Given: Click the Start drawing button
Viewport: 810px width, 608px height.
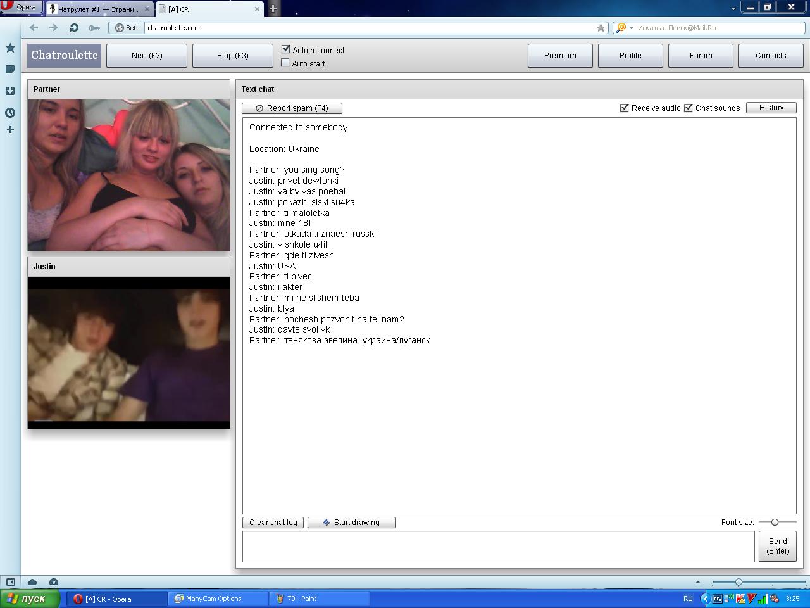Looking at the screenshot, I should [x=351, y=522].
